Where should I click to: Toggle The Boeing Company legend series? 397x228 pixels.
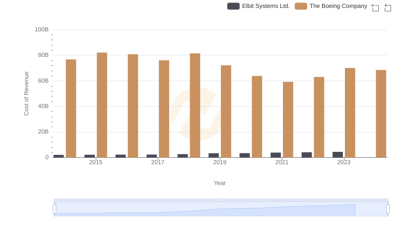point(331,6)
